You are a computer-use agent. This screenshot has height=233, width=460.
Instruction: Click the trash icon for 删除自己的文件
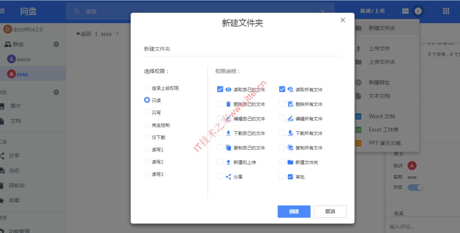[x=228, y=104]
